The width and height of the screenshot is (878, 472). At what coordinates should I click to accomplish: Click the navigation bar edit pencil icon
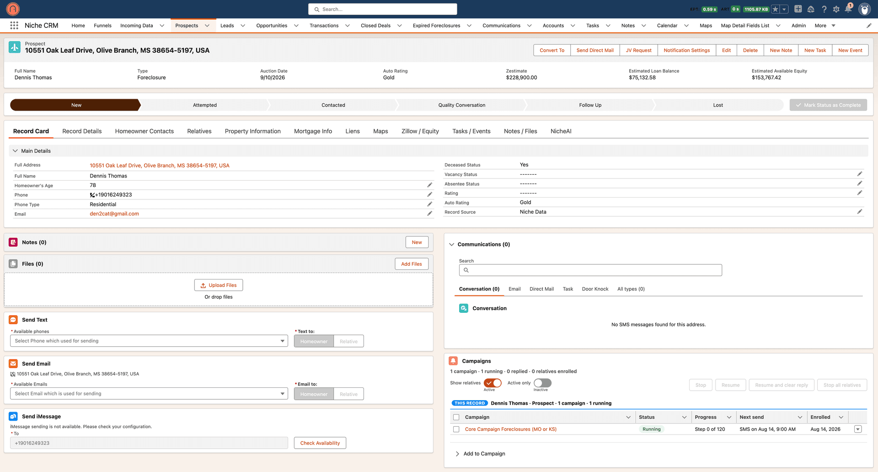(x=869, y=26)
